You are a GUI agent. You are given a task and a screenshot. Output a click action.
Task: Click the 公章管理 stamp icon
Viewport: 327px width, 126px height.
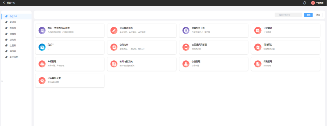click(186, 64)
